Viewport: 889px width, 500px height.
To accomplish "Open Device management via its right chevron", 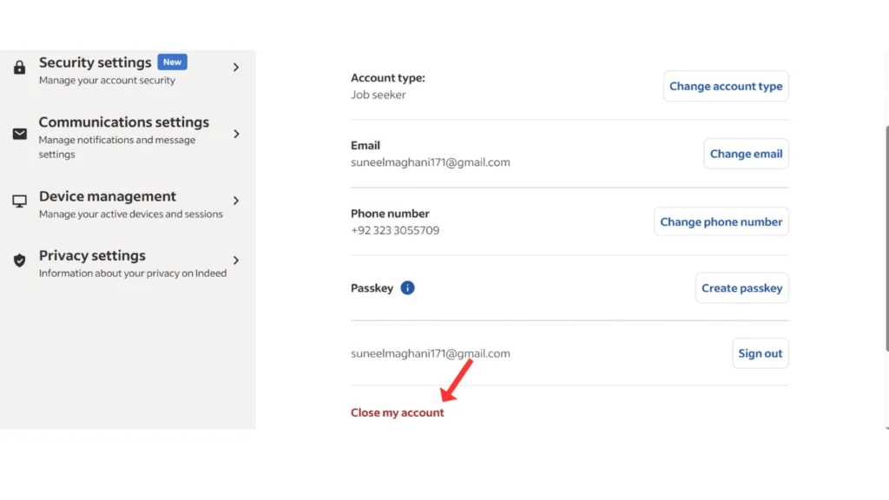I will (236, 201).
